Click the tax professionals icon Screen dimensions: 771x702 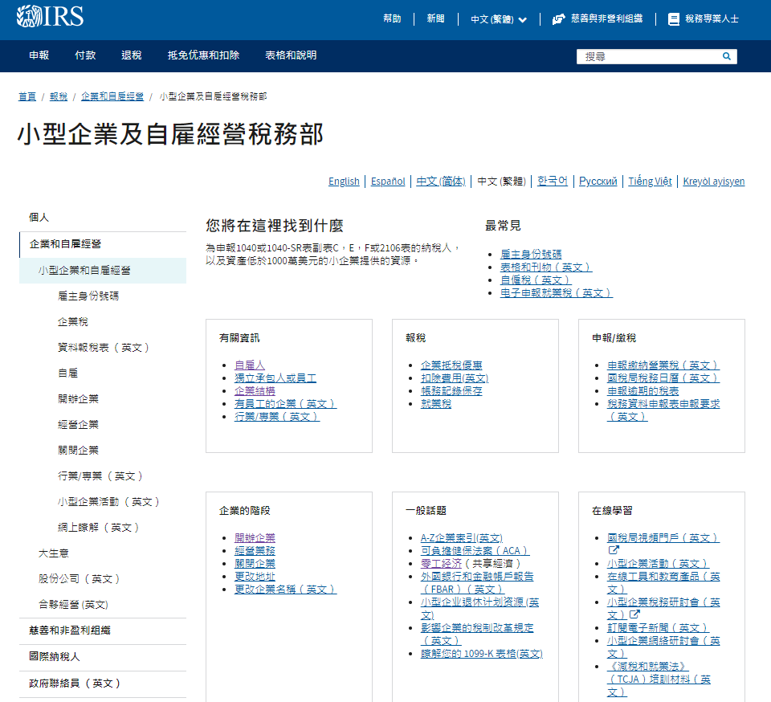673,19
